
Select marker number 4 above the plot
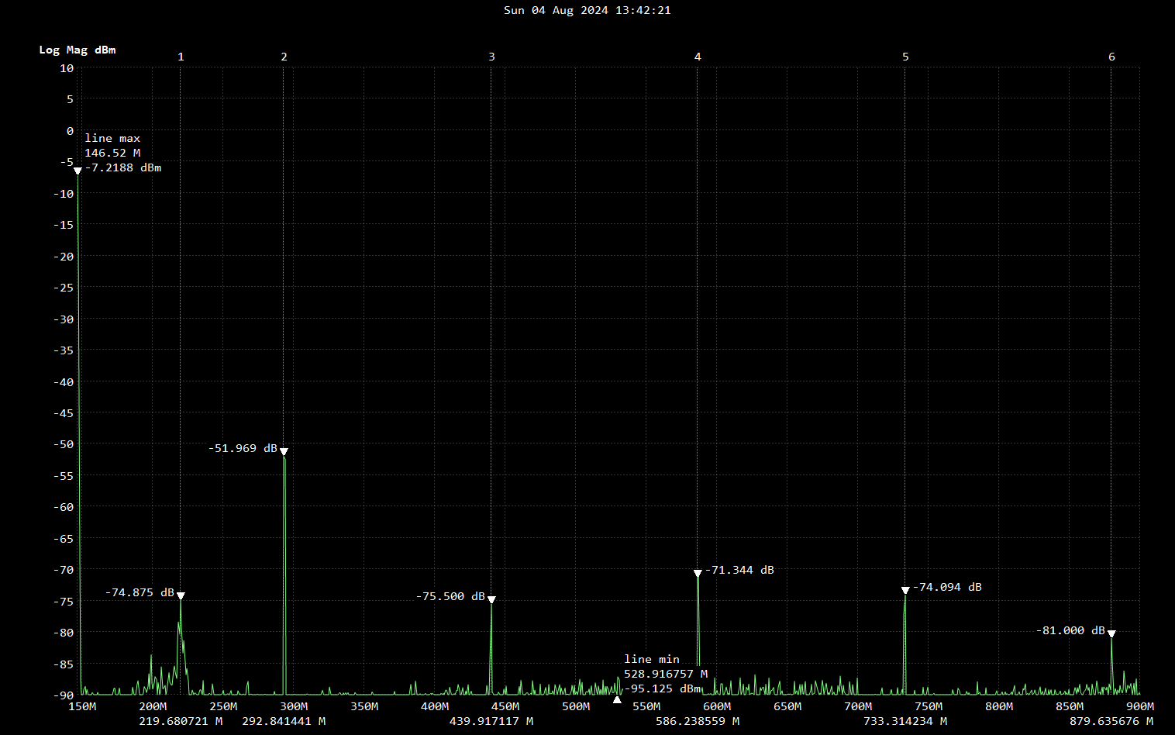(698, 57)
